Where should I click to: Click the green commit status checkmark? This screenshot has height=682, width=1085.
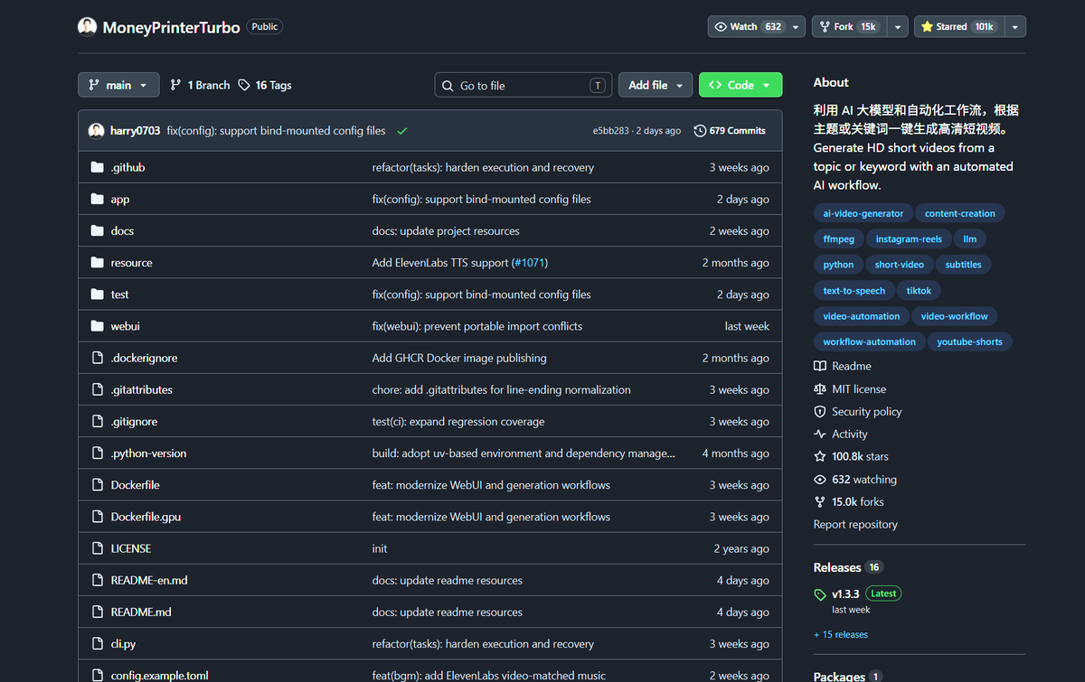[401, 131]
